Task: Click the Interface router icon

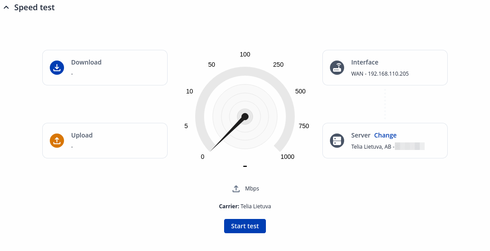Action: (337, 68)
